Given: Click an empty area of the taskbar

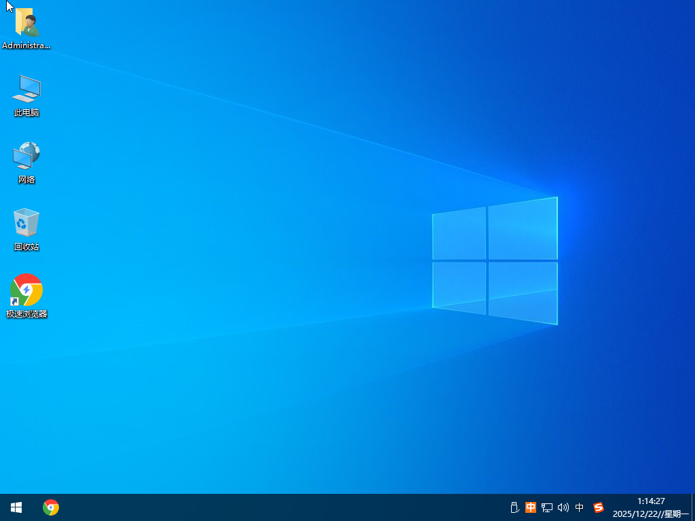Looking at the screenshot, I should click(x=271, y=507).
